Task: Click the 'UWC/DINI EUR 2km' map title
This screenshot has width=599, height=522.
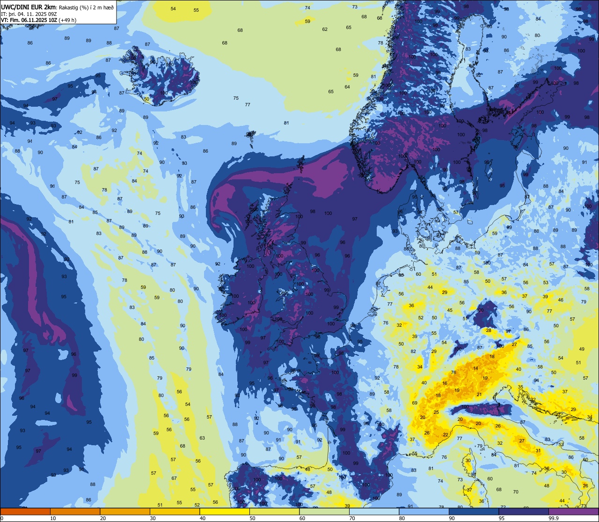Action: pyautogui.click(x=29, y=7)
